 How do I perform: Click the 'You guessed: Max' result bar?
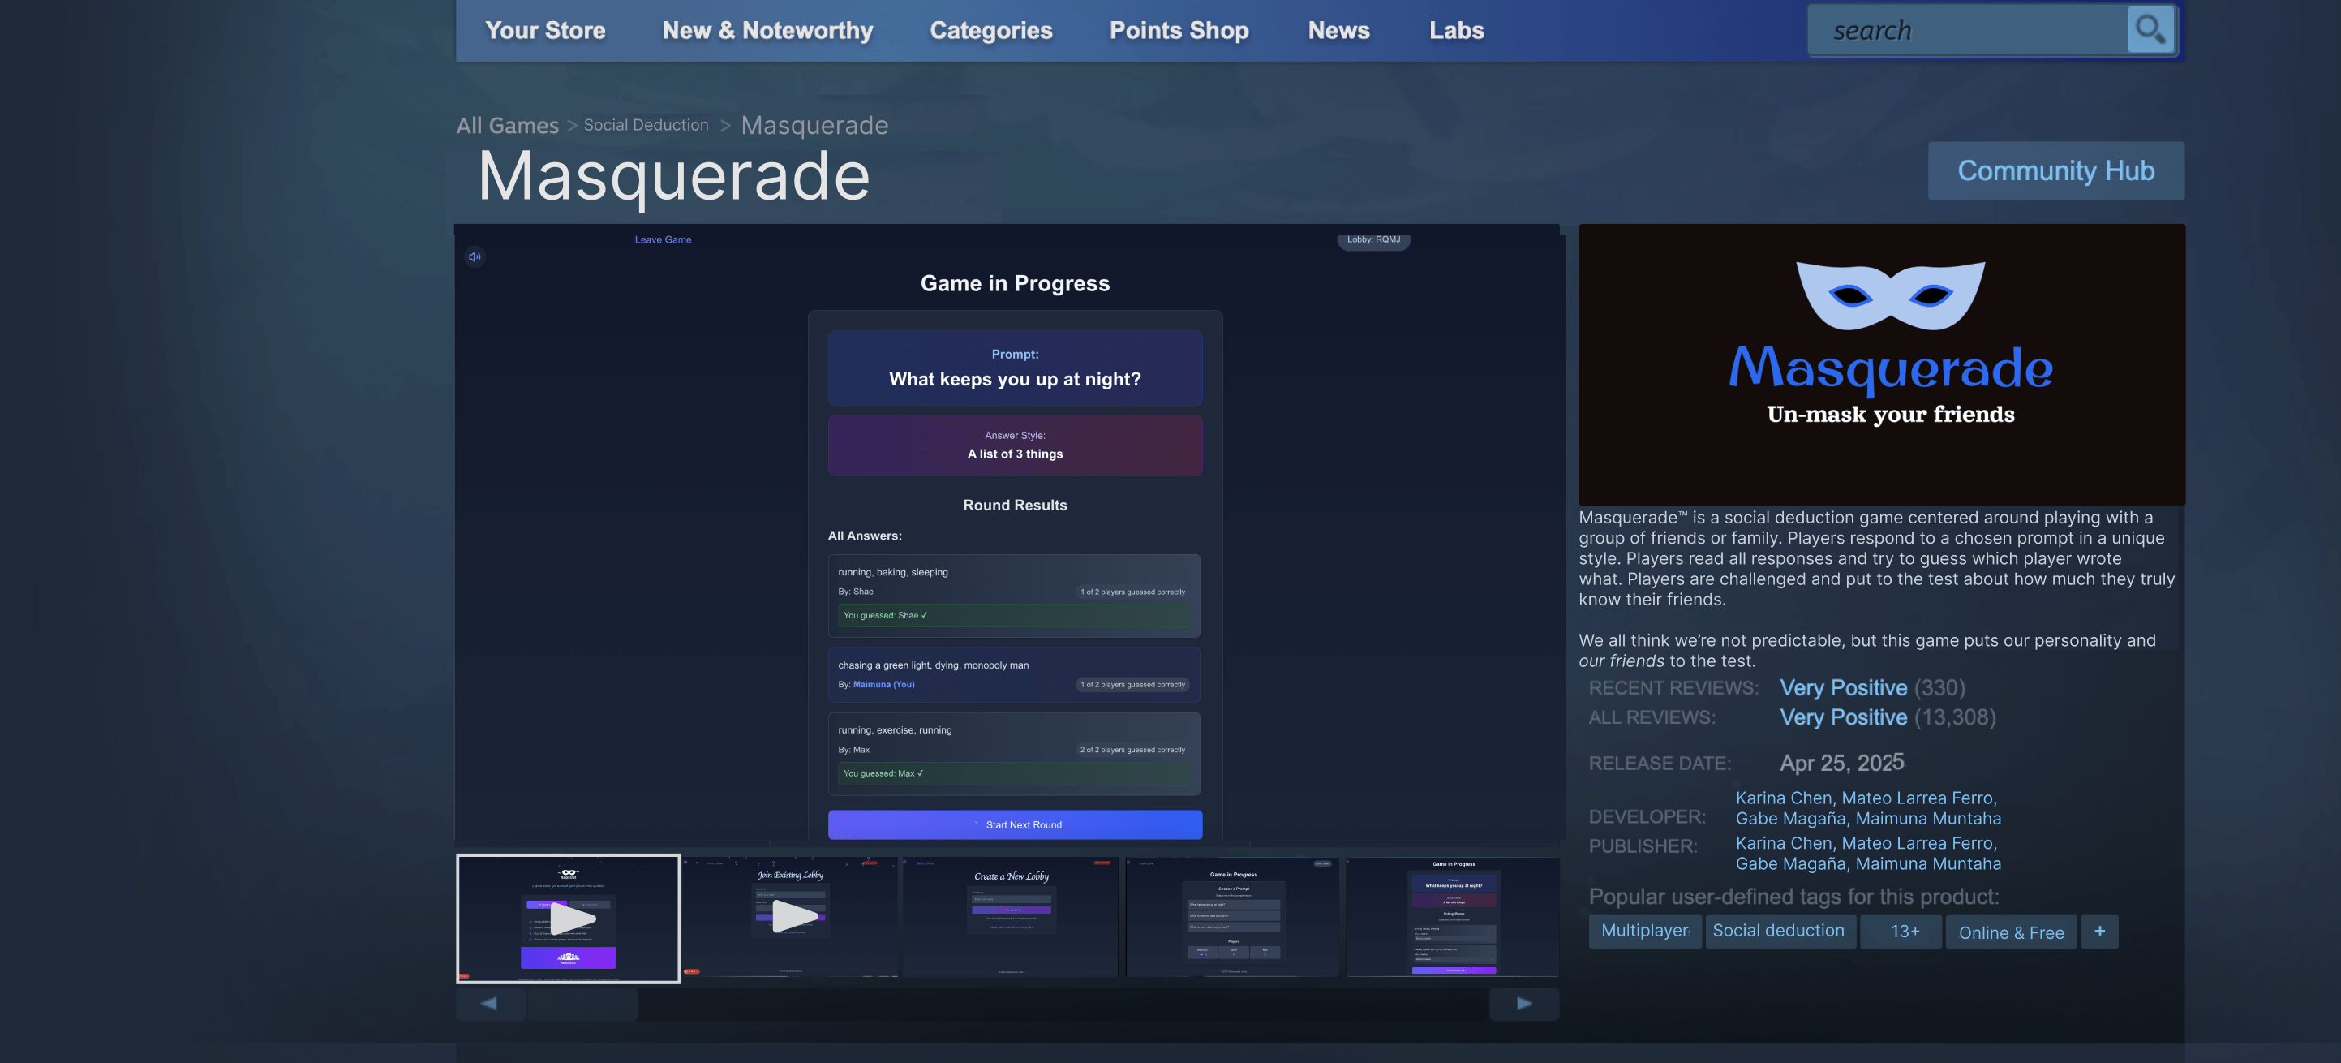pos(1013,774)
